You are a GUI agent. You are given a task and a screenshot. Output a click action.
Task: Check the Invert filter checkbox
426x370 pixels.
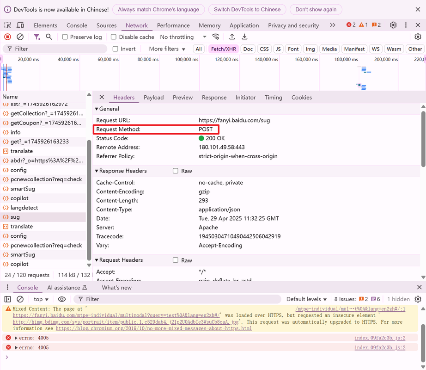click(x=116, y=49)
